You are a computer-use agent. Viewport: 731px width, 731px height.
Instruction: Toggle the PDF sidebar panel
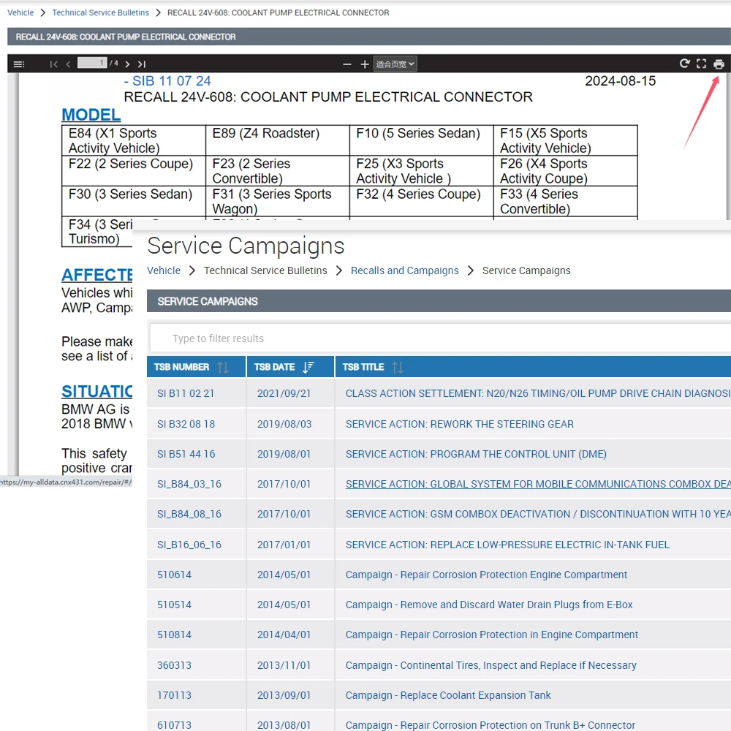click(x=19, y=64)
